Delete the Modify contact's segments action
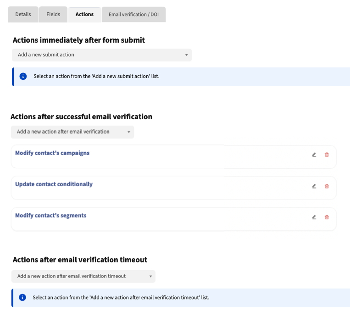This screenshot has height=316, width=350. [x=327, y=217]
